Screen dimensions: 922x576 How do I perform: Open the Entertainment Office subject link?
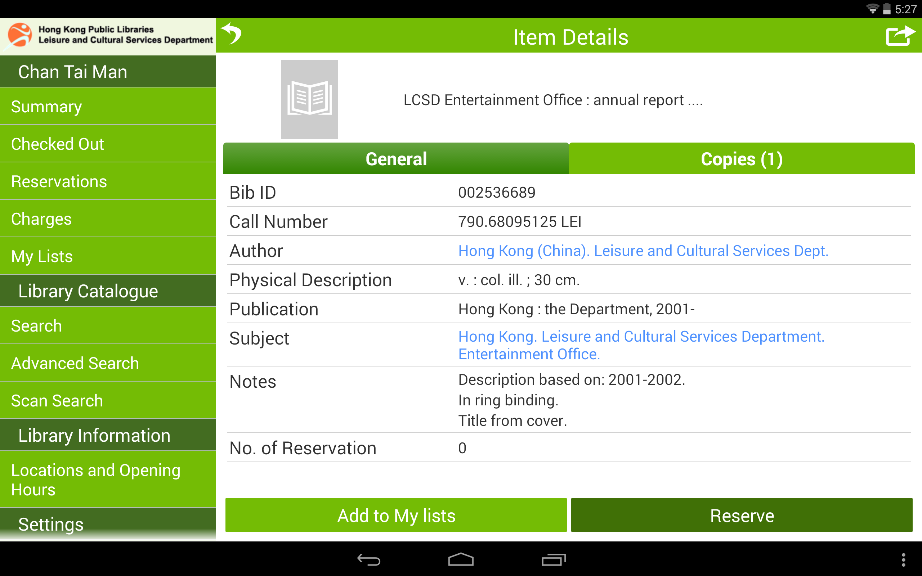(641, 345)
